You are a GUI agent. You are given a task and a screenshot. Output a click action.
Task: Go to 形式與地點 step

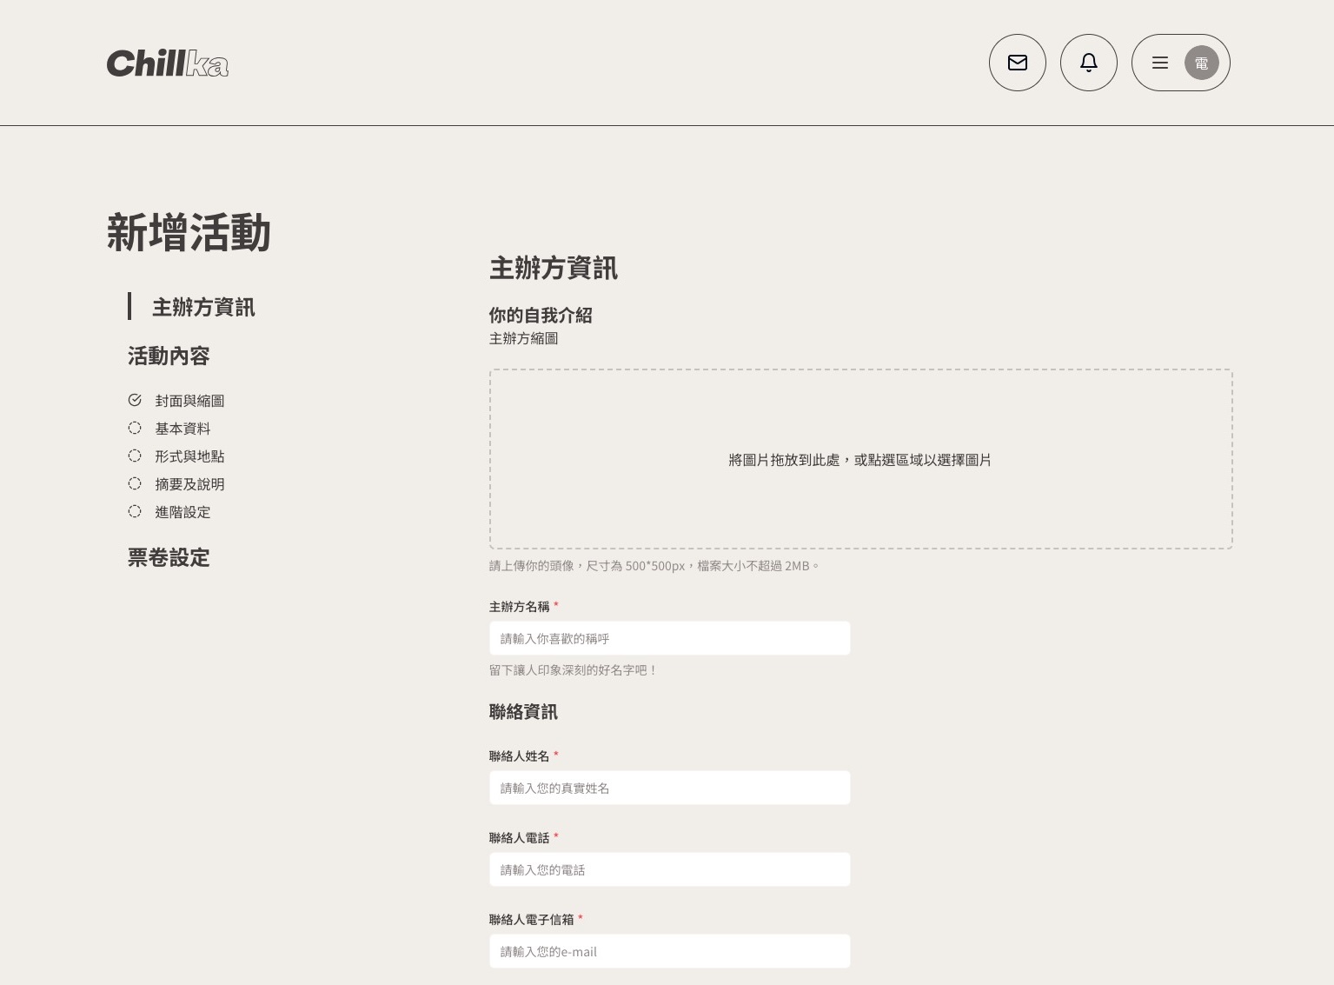[189, 456]
